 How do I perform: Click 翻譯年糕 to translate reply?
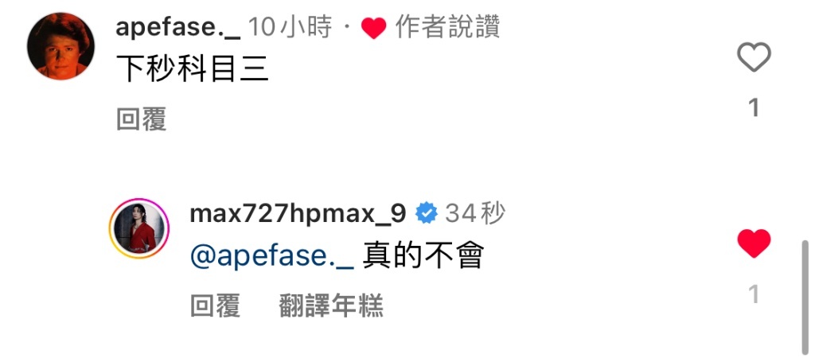click(x=331, y=305)
